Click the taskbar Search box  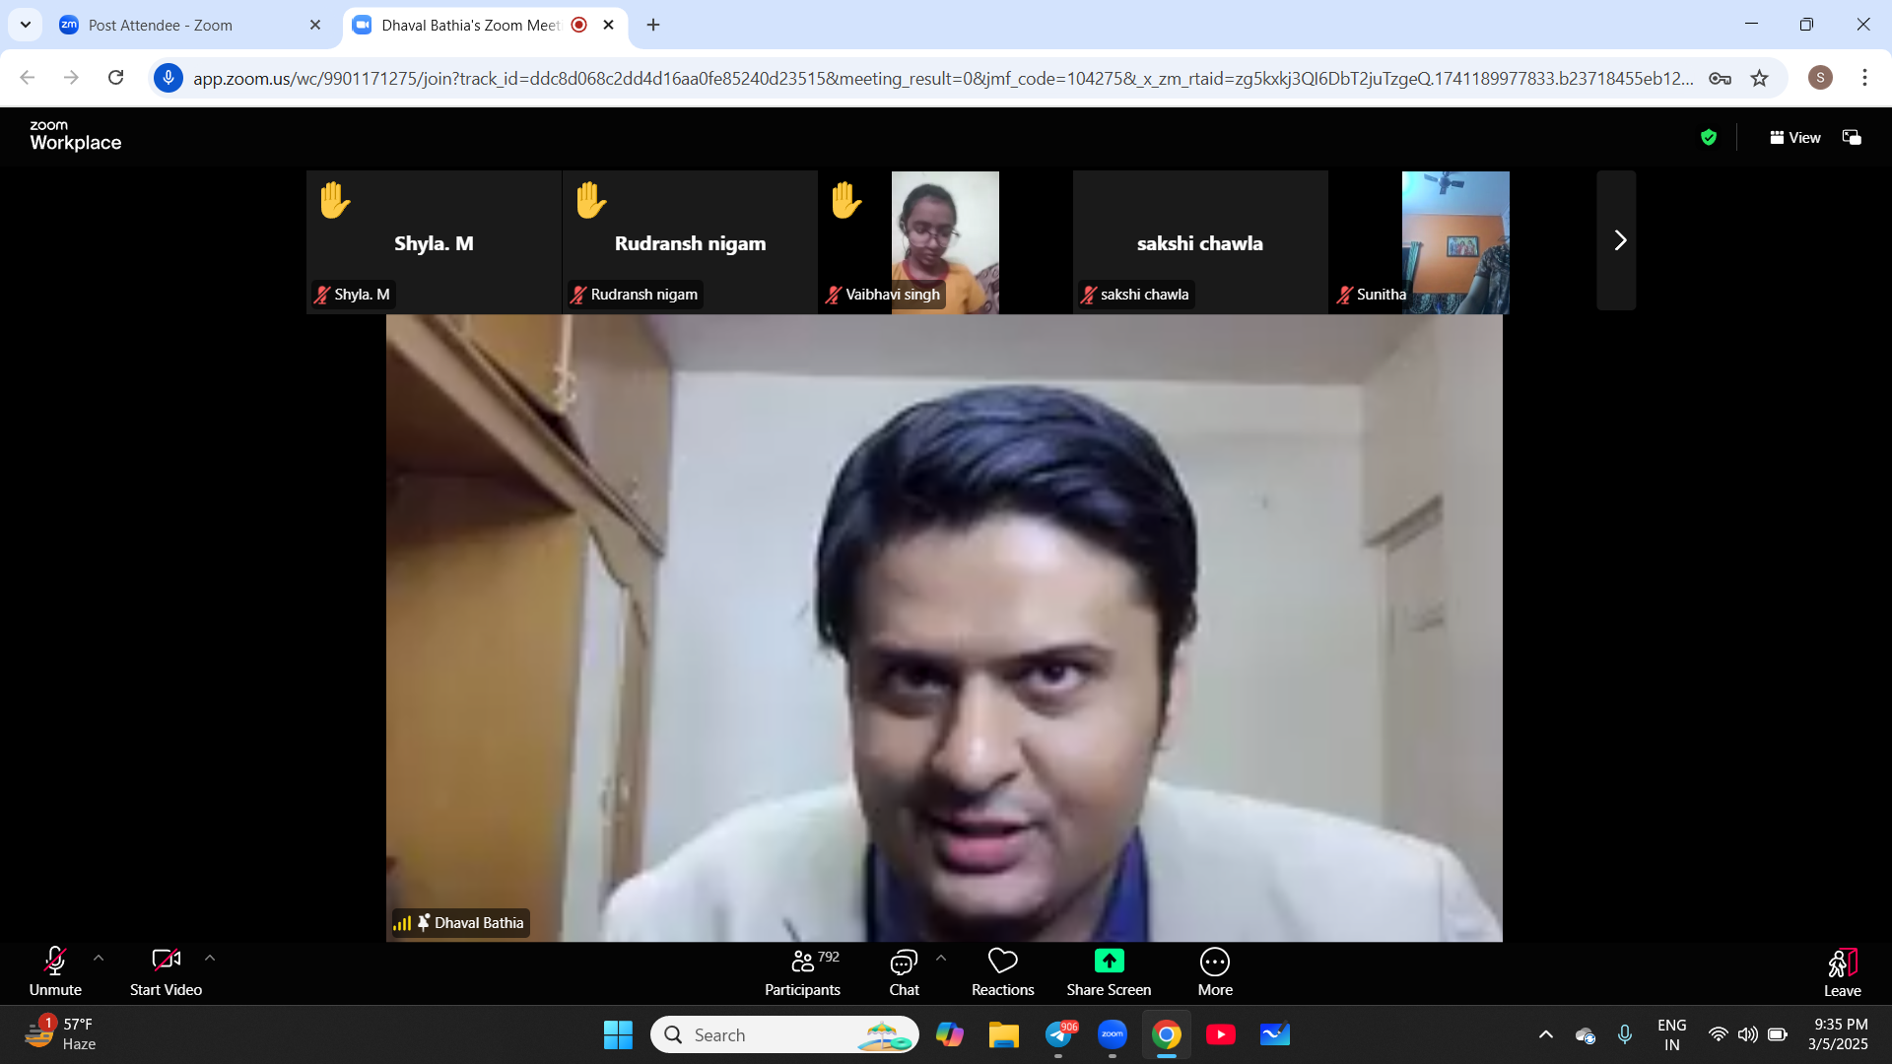click(x=784, y=1034)
